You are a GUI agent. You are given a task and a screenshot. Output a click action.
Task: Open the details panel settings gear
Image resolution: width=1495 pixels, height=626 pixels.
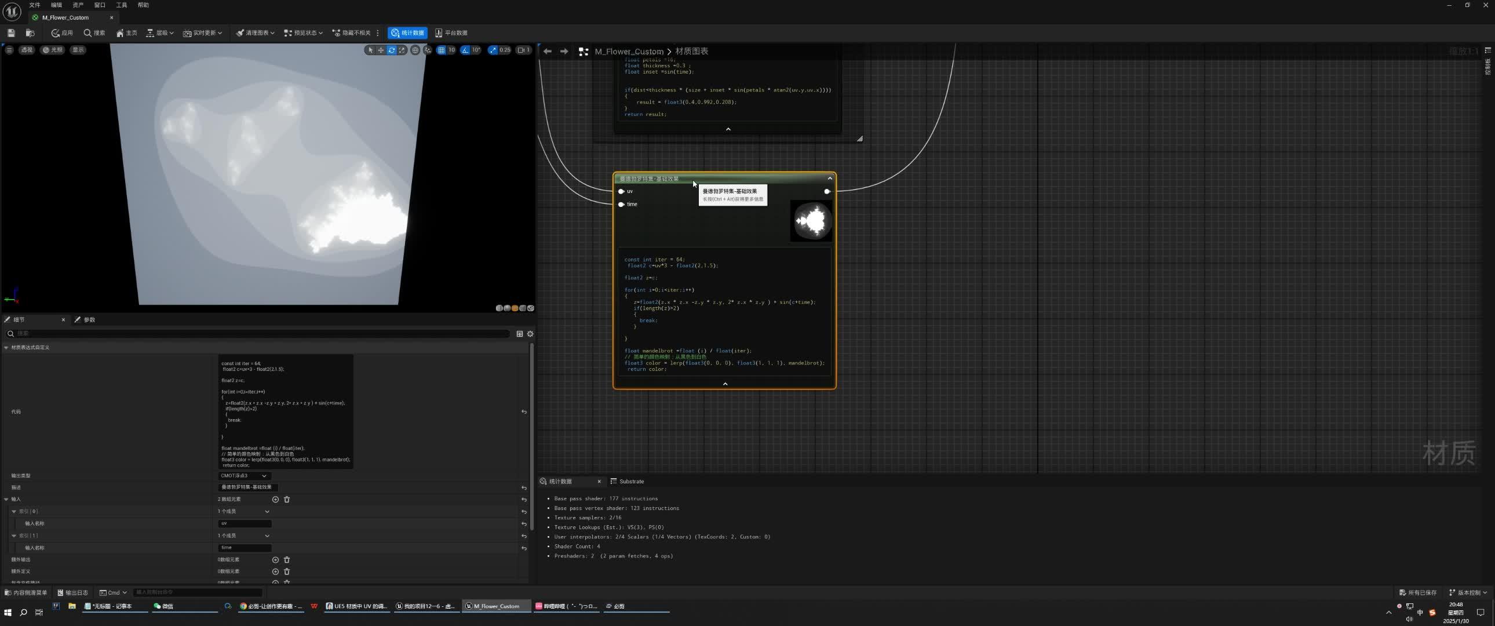[x=530, y=334]
